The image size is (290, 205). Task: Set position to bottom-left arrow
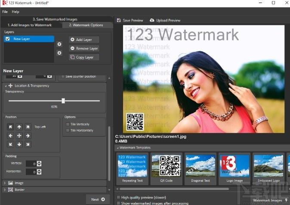[11, 144]
